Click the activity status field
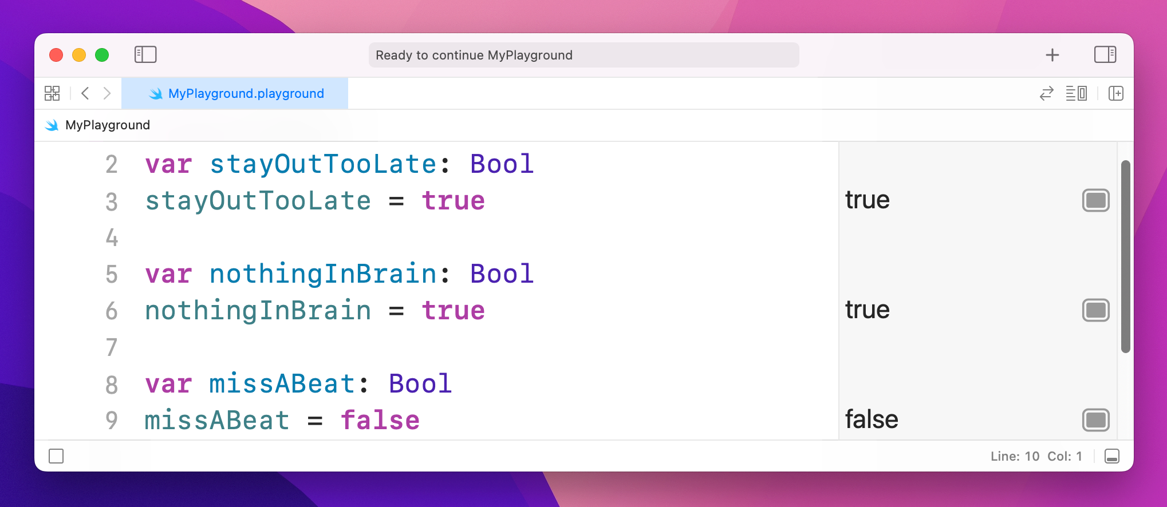 583,55
